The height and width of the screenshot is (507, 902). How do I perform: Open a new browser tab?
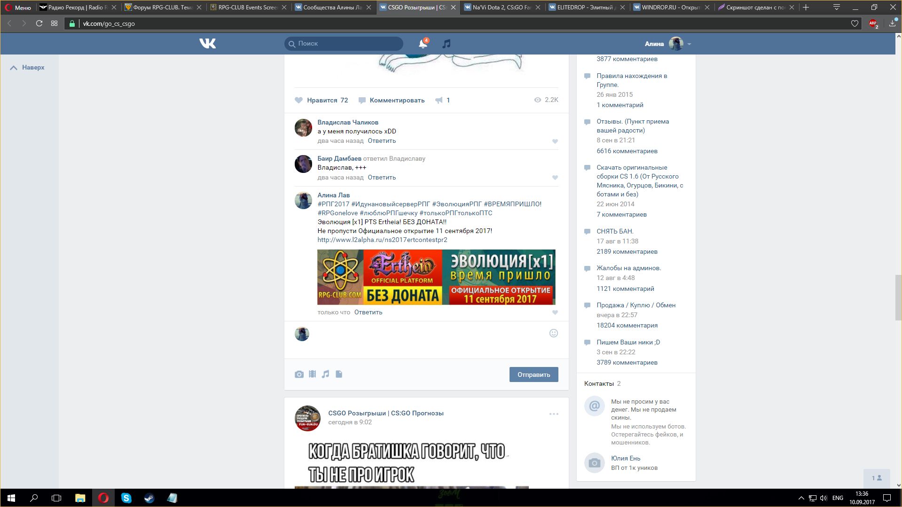pyautogui.click(x=806, y=8)
